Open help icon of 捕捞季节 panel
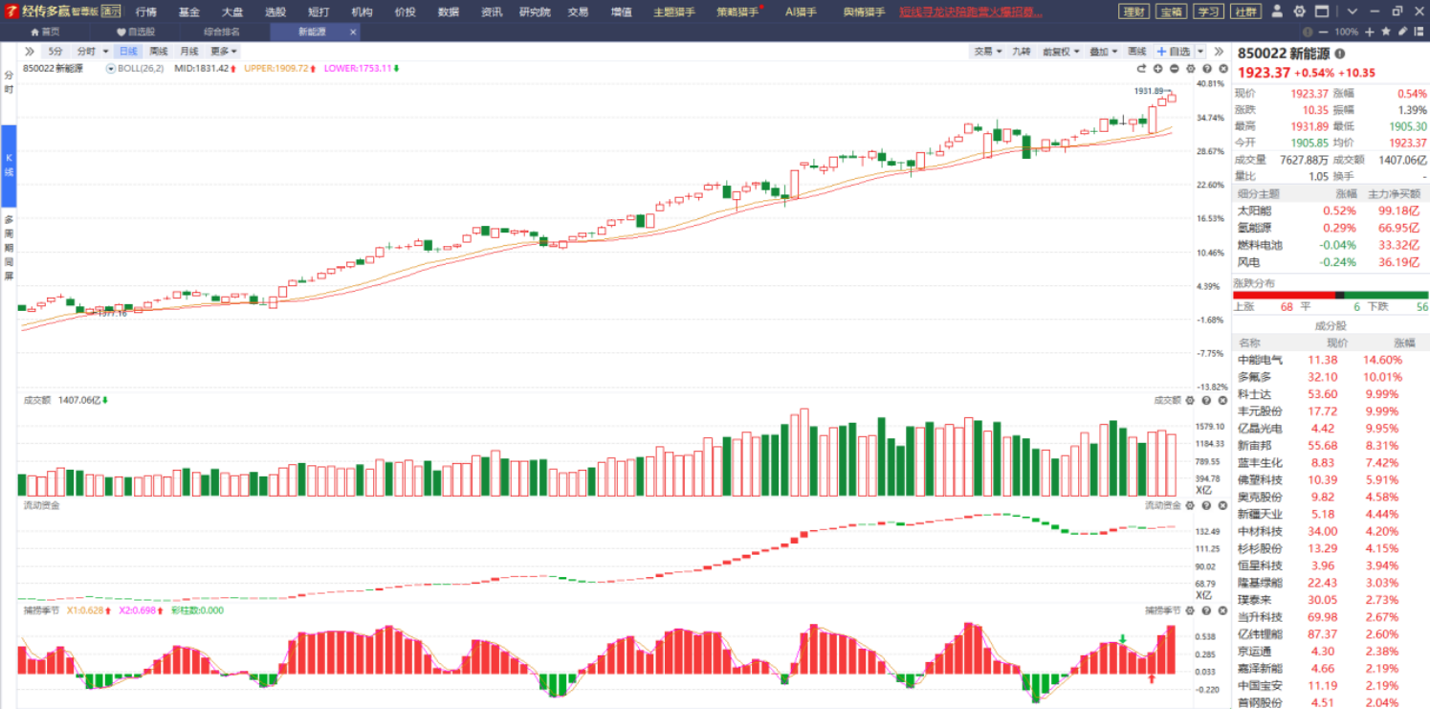Screen dimensions: 1430x709 click(x=1206, y=610)
